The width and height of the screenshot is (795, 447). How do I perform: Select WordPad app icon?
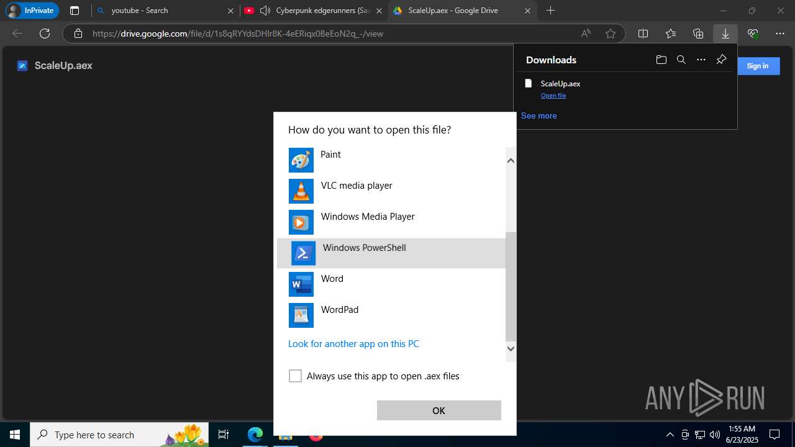click(301, 315)
